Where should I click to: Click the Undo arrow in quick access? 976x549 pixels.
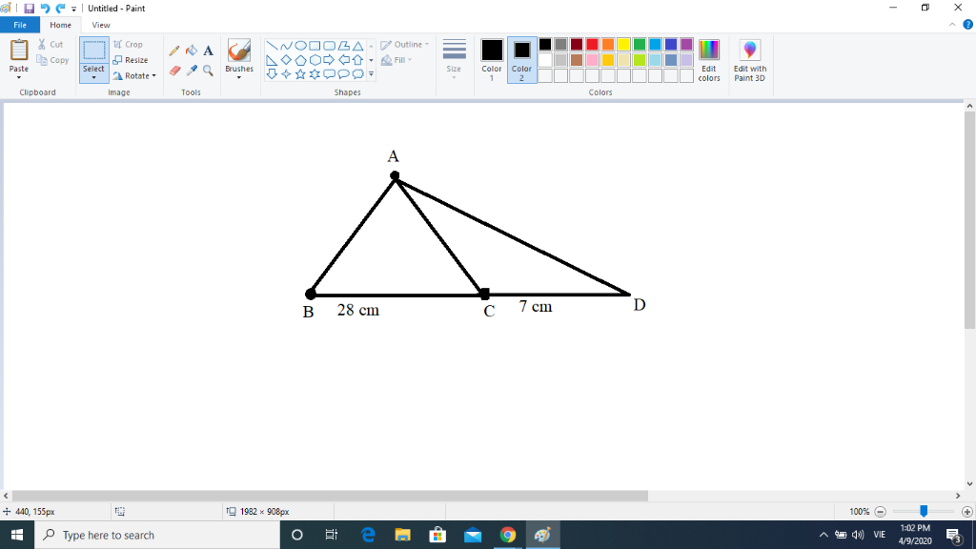pyautogui.click(x=45, y=8)
